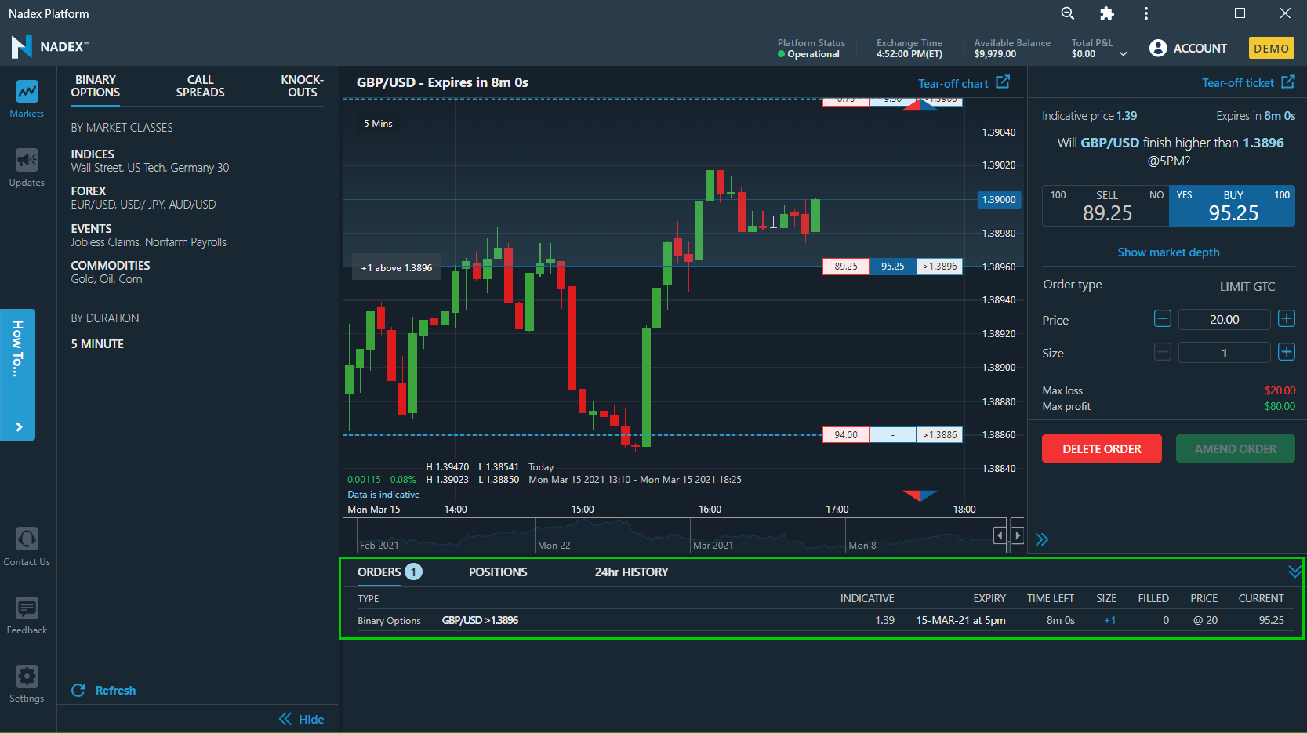Click the +1 above 1.3896 order marker
The width and height of the screenshot is (1307, 733).
(x=397, y=268)
